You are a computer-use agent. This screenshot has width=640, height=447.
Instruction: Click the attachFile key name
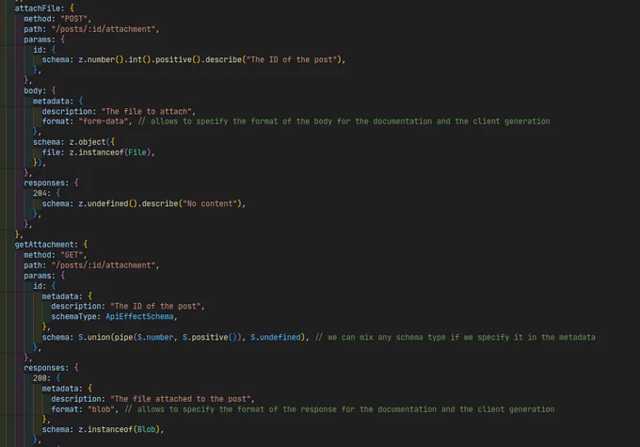tap(37, 8)
